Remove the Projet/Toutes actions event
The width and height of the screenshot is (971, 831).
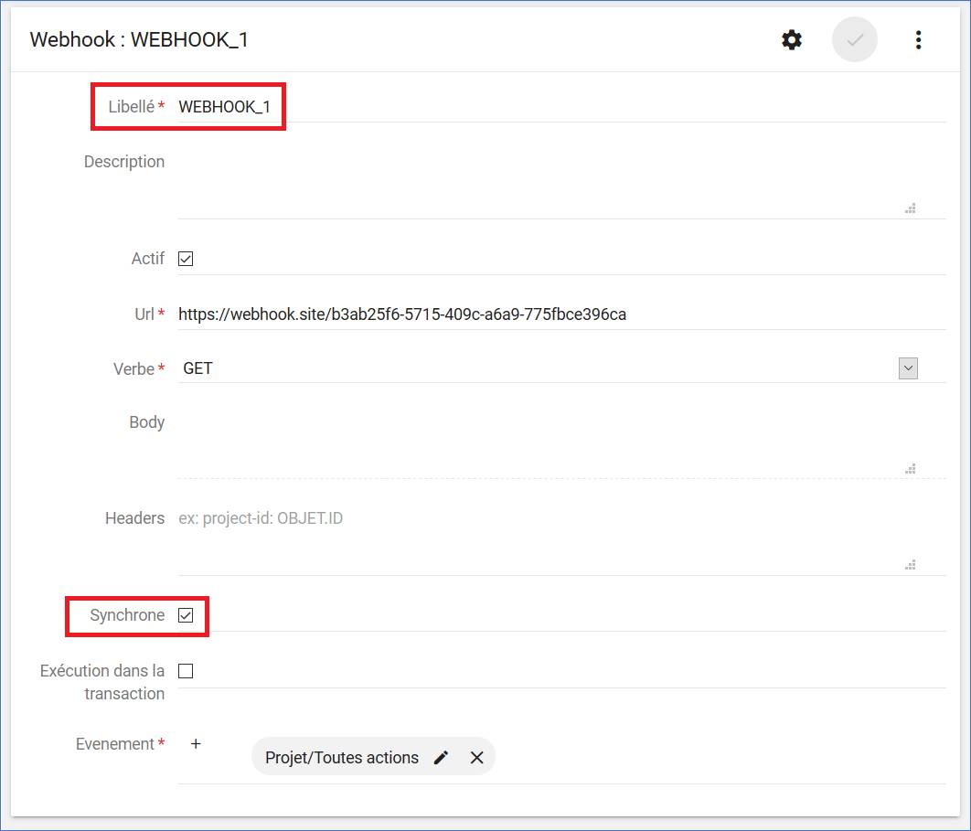pyautogui.click(x=476, y=757)
